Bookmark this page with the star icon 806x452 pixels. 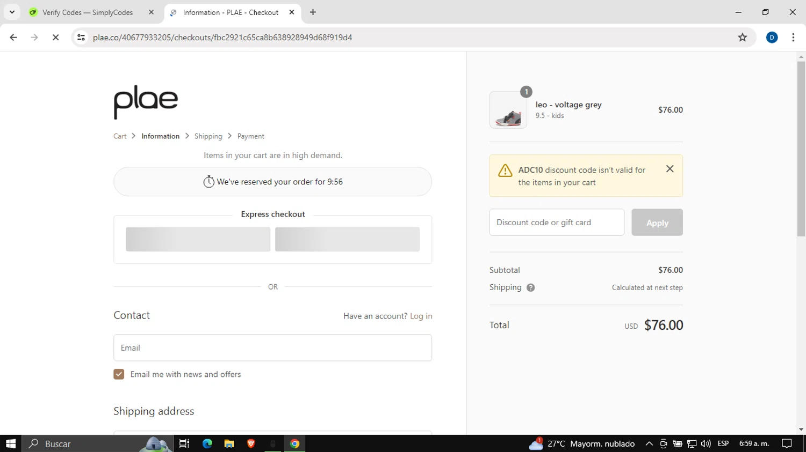tap(743, 38)
